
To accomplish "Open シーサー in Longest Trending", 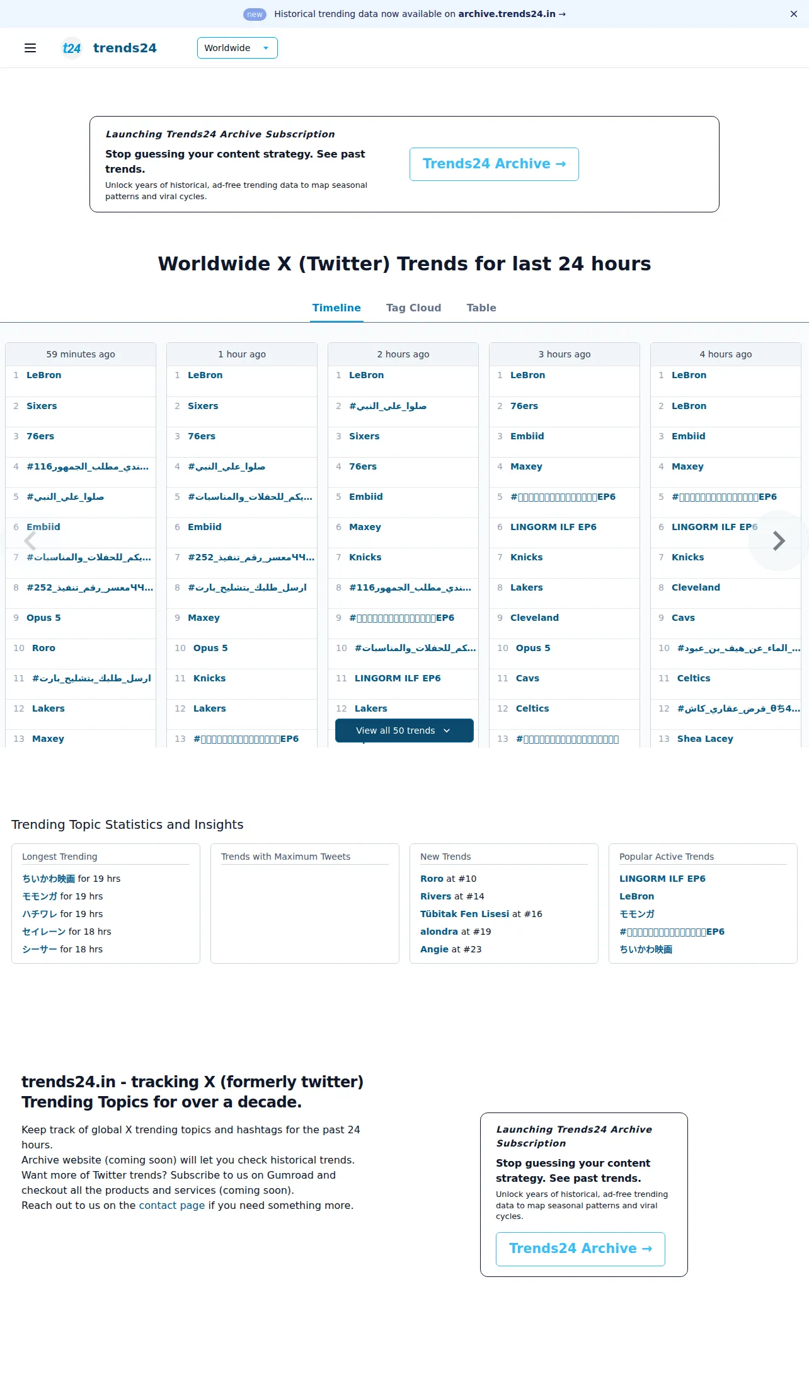I will [x=40, y=949].
